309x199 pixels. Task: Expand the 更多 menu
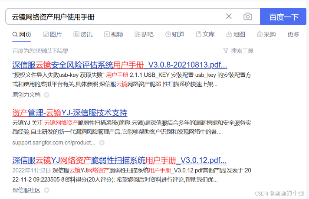coord(293,35)
